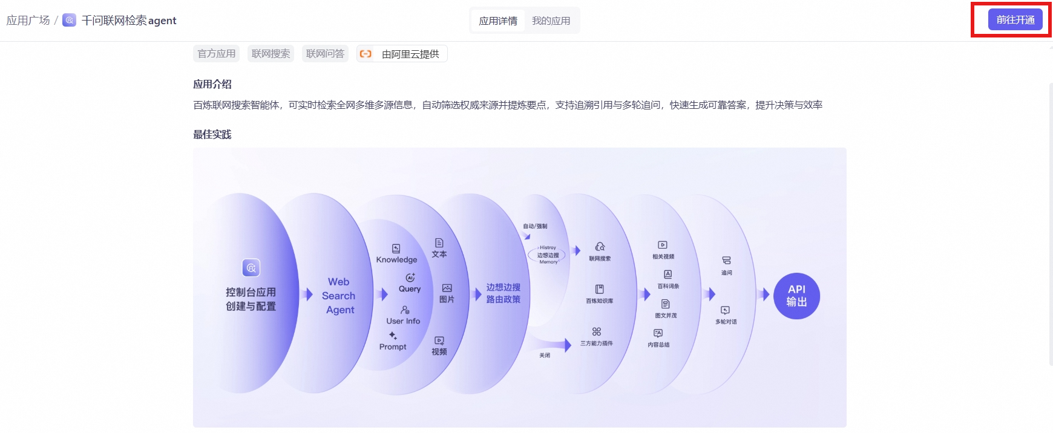Click the 边想边搜 路由政策 label in diagram
The image size is (1053, 433).
[504, 293]
